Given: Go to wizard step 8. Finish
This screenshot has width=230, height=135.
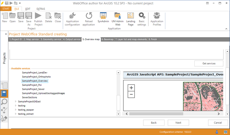Looking at the screenshot, I should tap(153, 39).
